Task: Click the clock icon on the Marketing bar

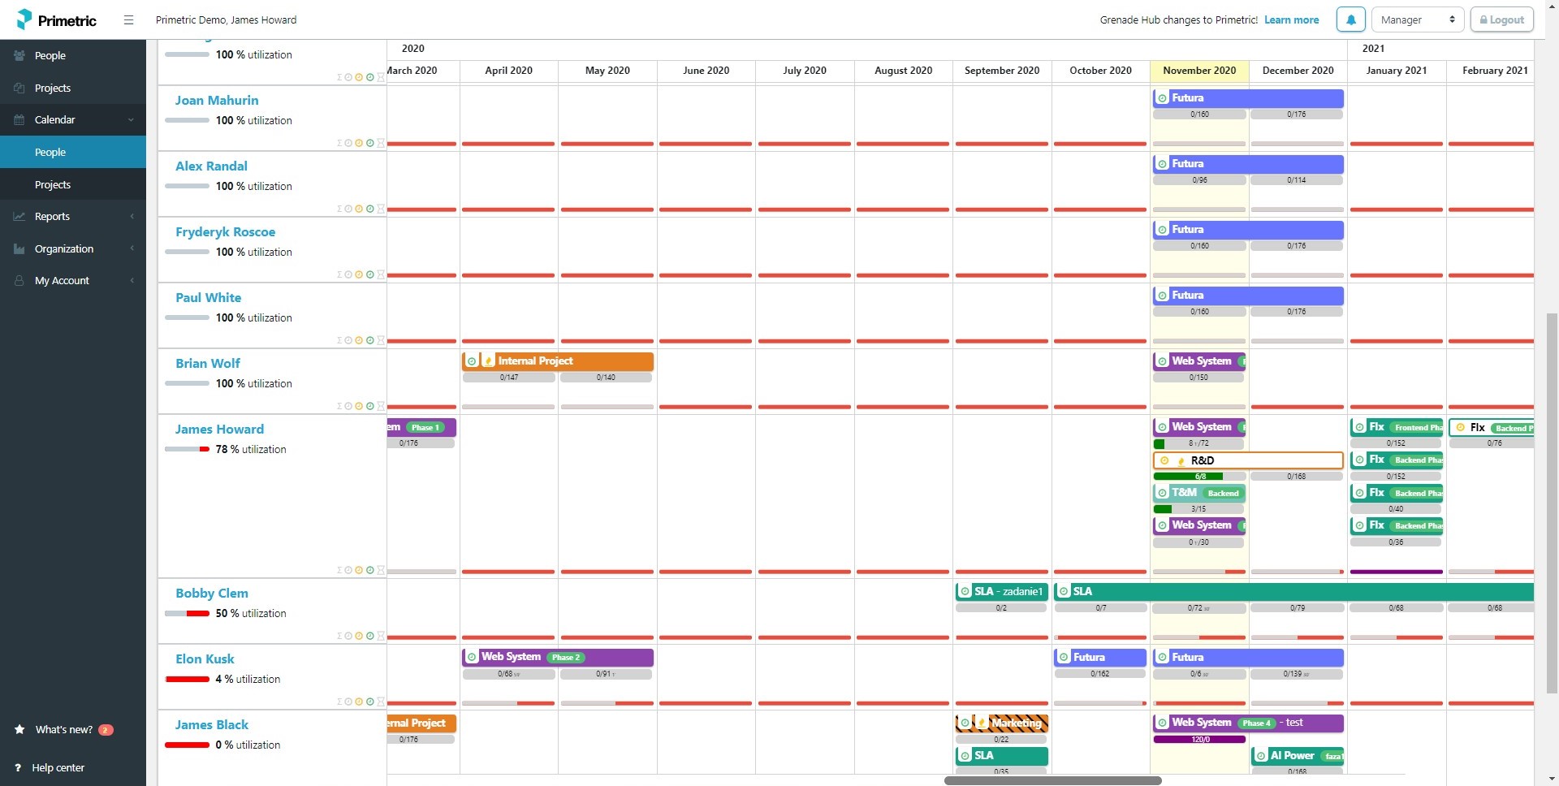Action: click(965, 723)
